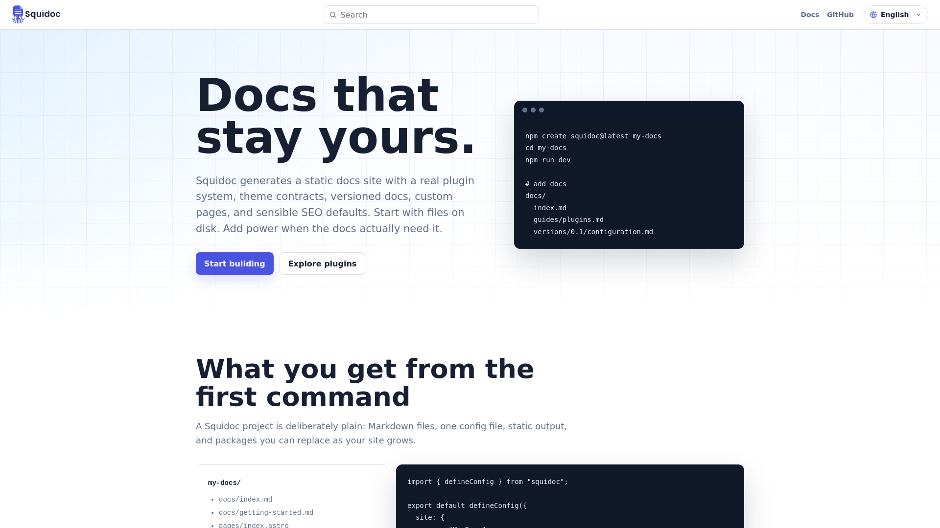Open the Docs navigation link
Image resolution: width=940 pixels, height=528 pixels.
[810, 15]
